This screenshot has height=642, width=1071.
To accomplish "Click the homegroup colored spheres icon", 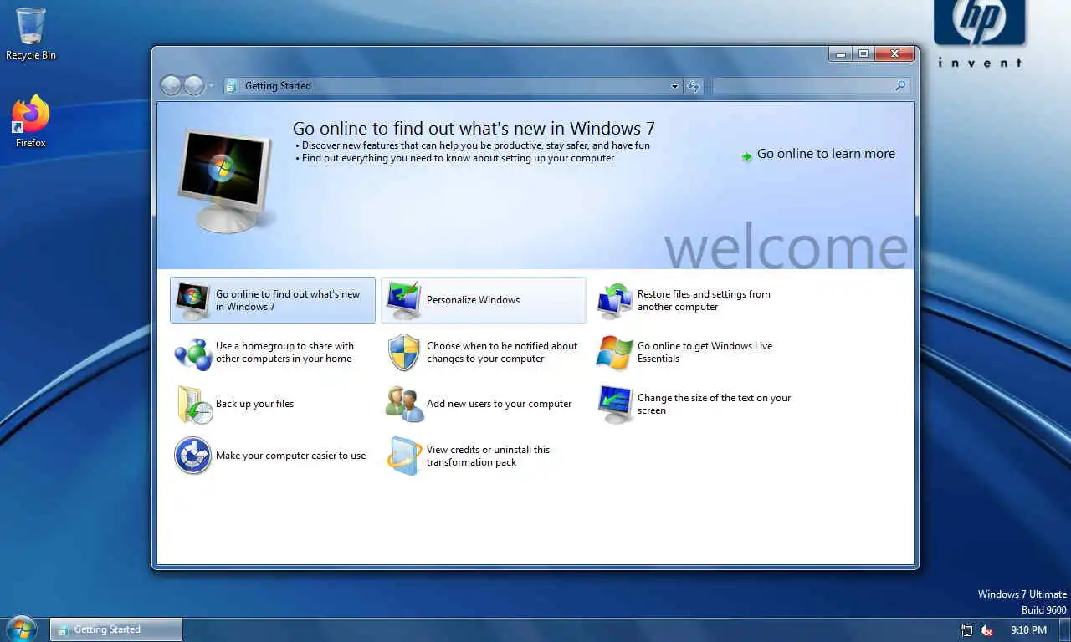I will (192, 353).
